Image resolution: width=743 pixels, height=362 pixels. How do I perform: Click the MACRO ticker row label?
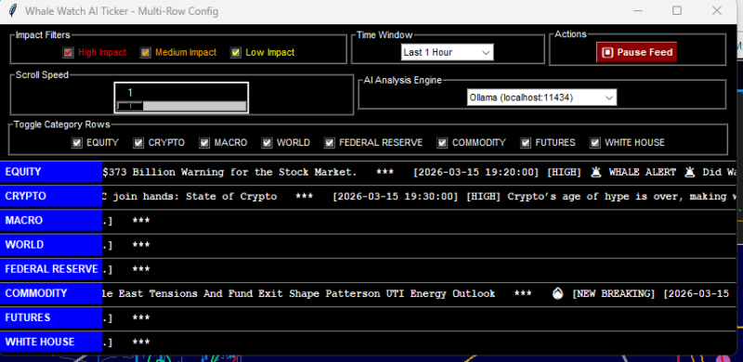(x=51, y=221)
